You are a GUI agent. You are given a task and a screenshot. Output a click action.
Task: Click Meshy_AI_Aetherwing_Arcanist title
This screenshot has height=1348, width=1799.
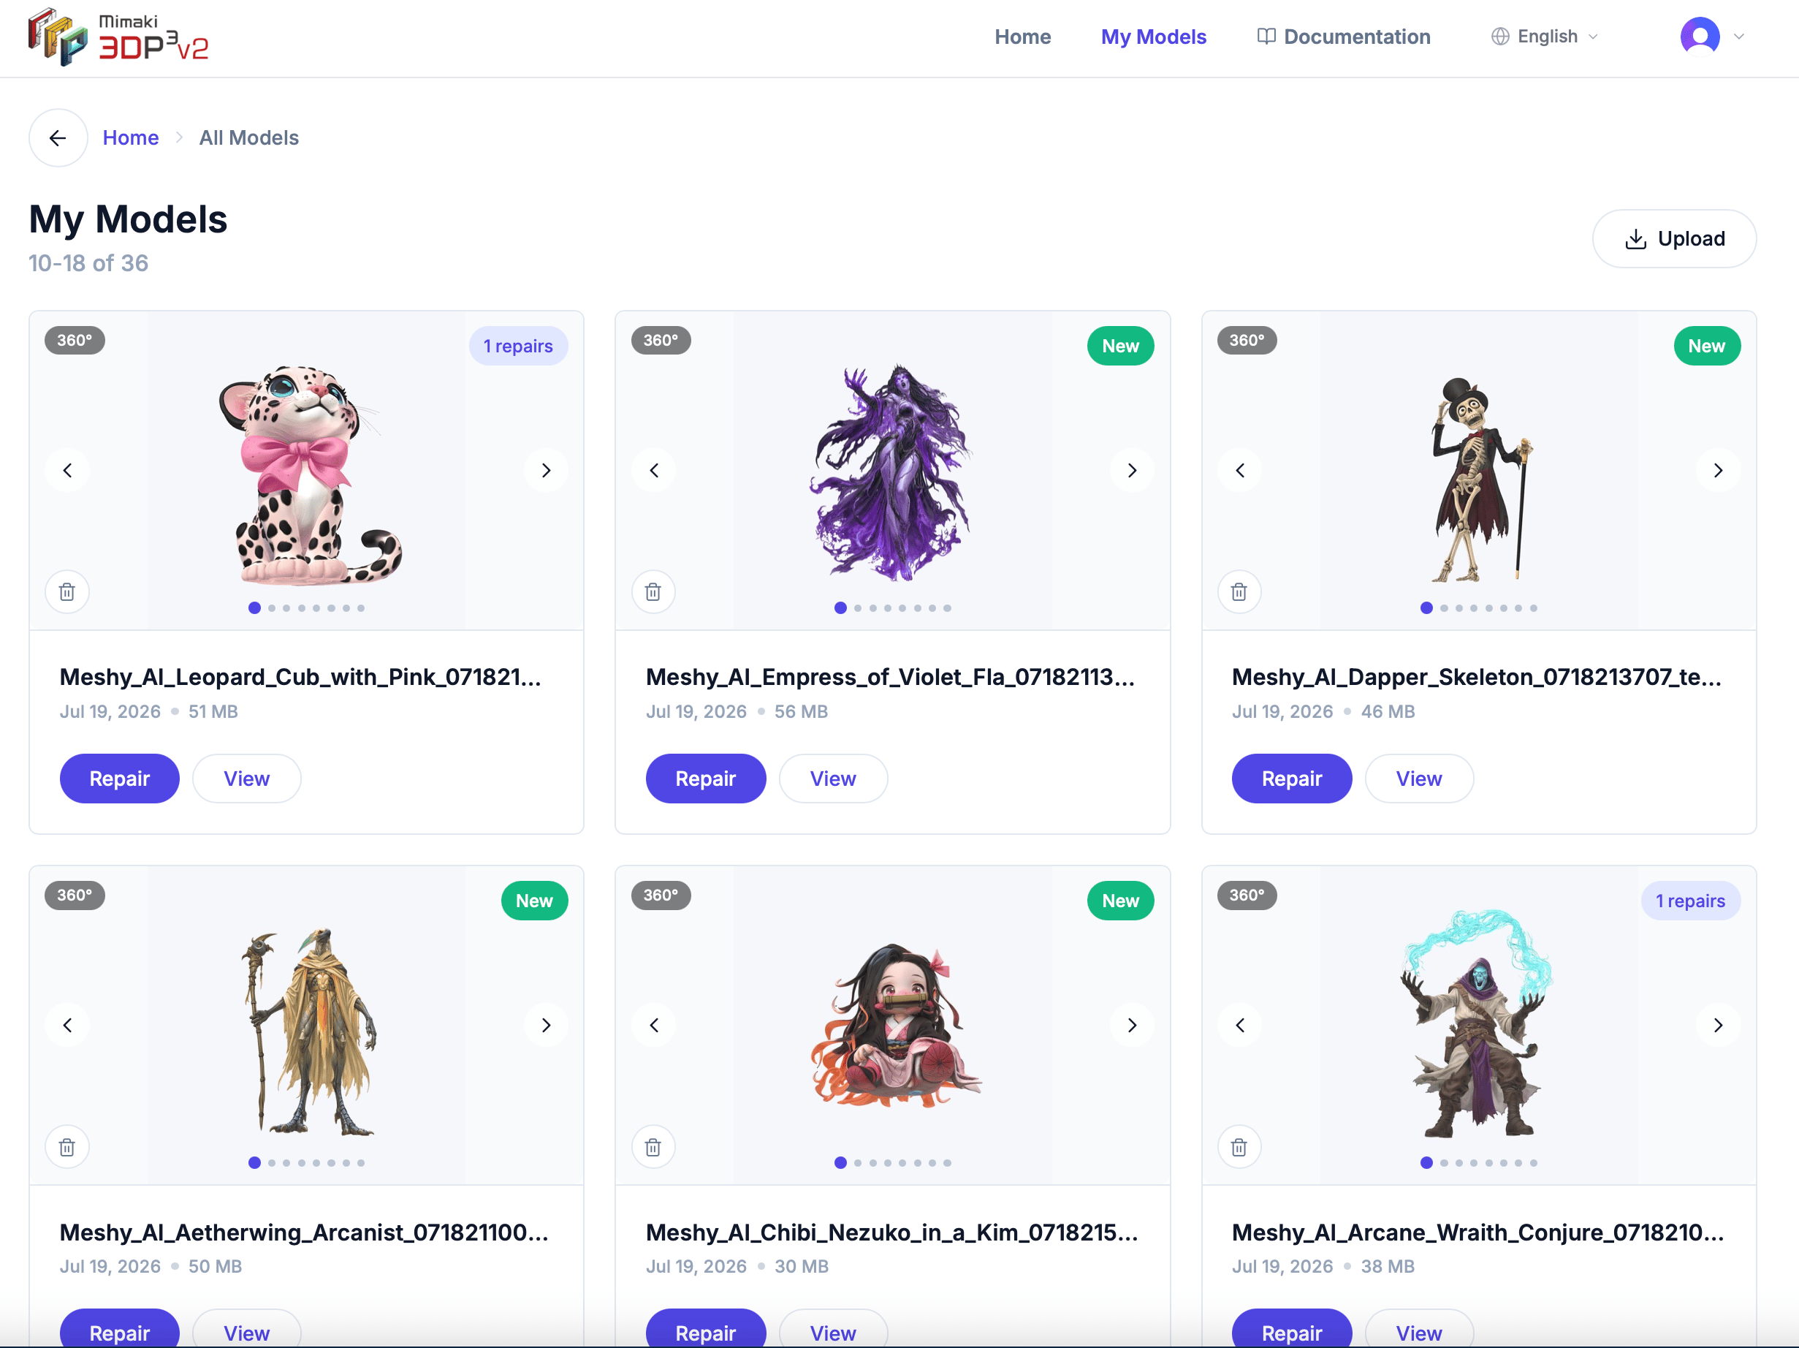[x=303, y=1232]
